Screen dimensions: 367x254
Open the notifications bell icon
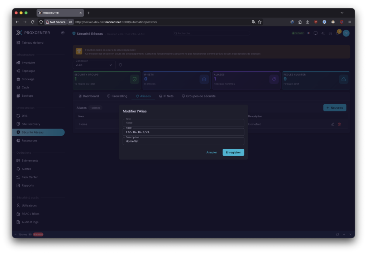point(337,33)
